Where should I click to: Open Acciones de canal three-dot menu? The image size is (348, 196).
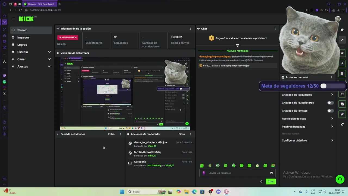[331, 77]
